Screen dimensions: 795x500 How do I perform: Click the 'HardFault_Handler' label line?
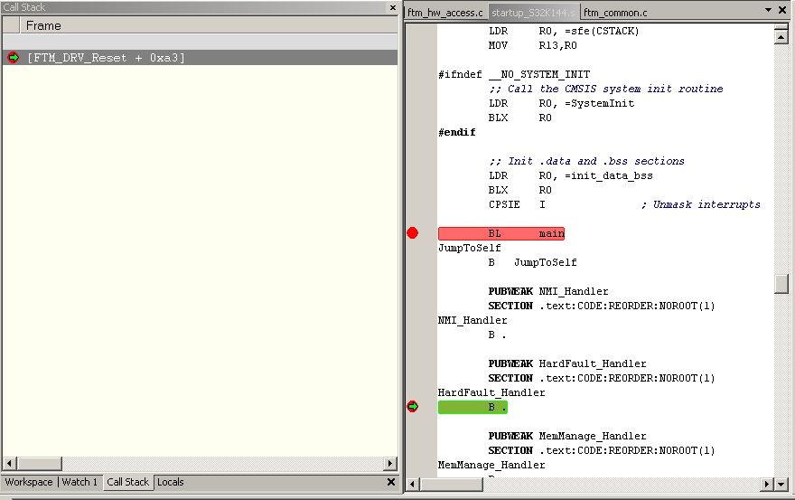(491, 392)
